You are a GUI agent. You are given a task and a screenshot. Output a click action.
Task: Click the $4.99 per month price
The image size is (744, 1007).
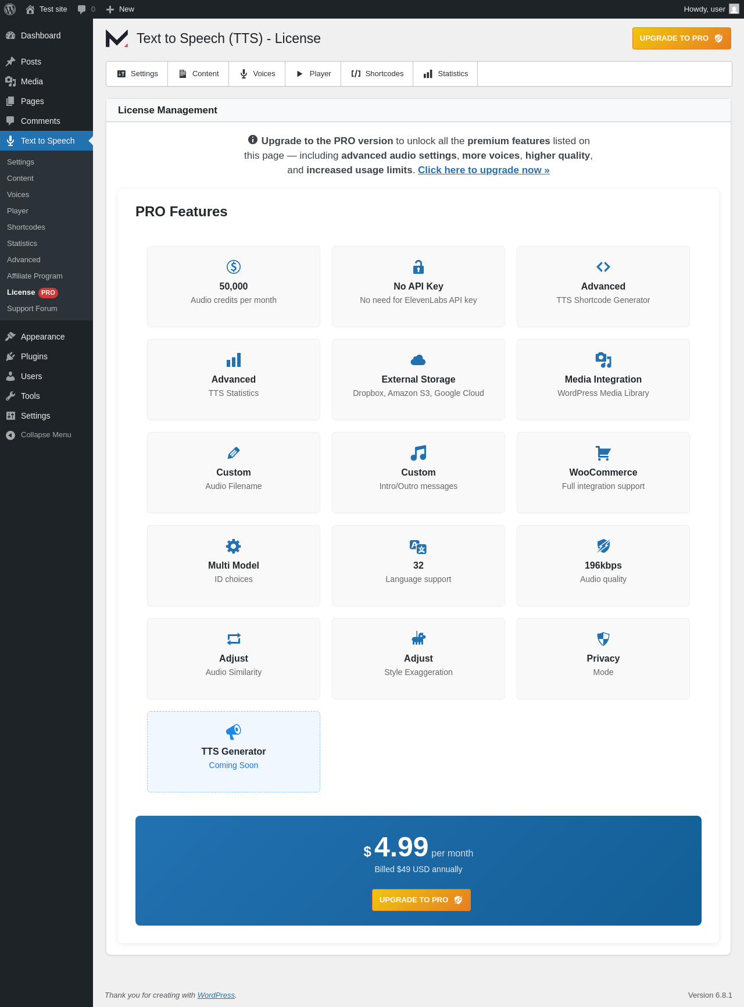tap(419, 848)
